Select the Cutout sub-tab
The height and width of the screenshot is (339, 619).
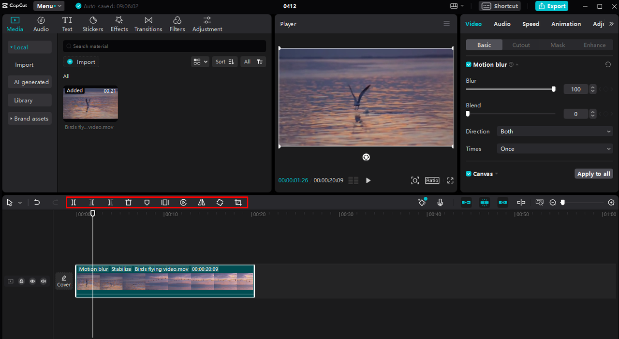[521, 45]
